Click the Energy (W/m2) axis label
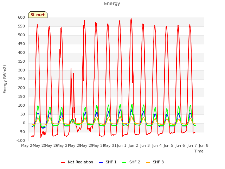 pyautogui.click(x=5, y=79)
